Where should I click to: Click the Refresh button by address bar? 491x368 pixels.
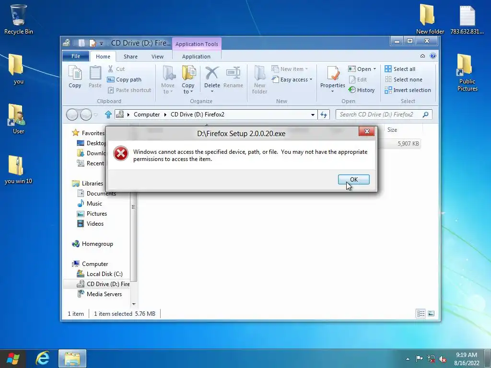tap(324, 115)
